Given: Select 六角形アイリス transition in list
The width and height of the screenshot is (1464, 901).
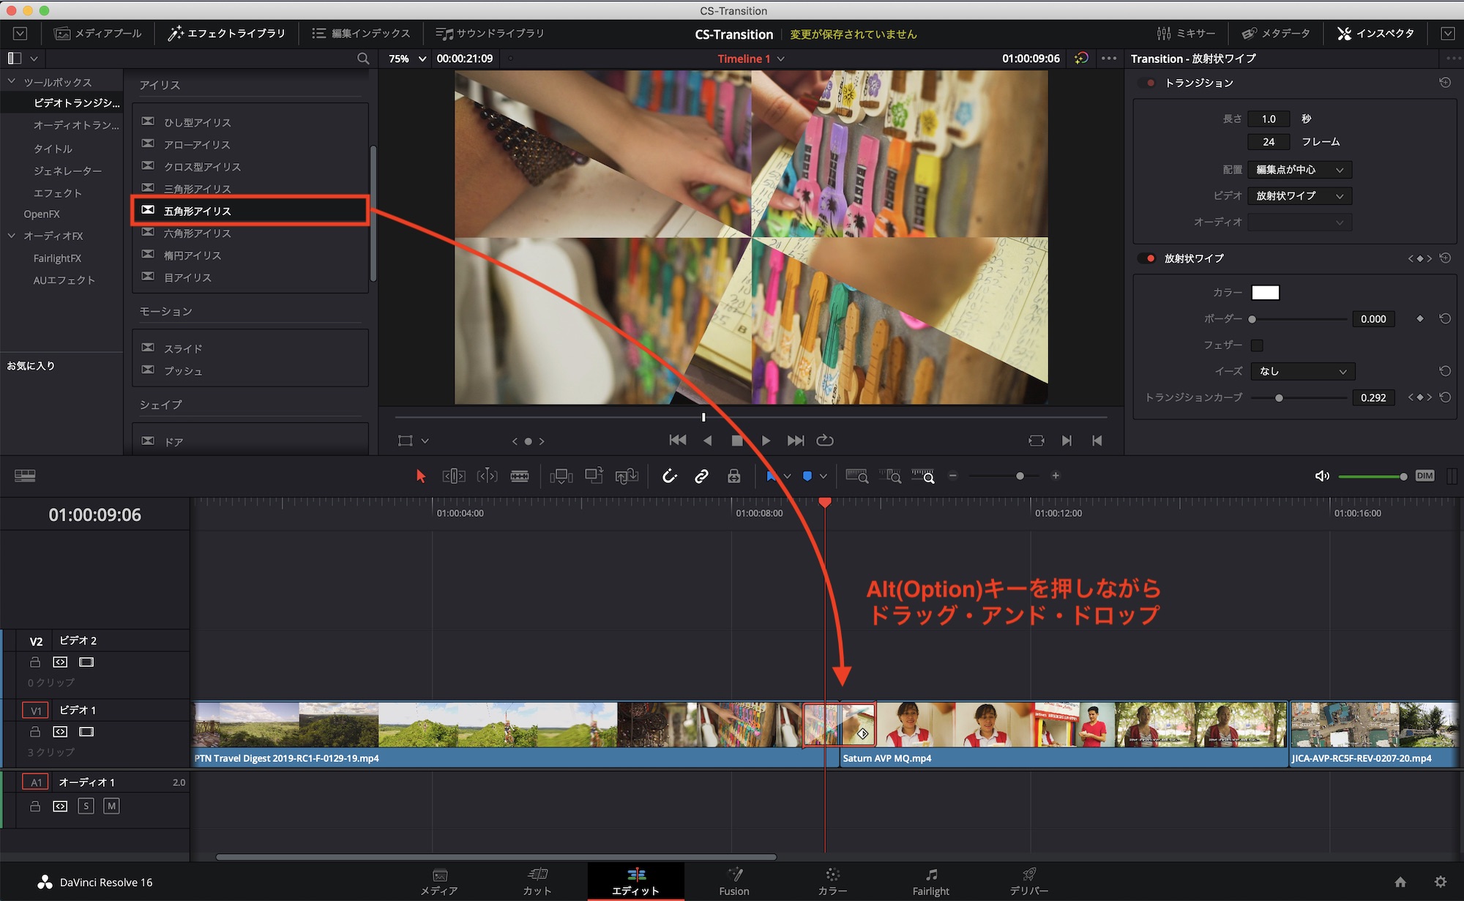Looking at the screenshot, I should pos(198,233).
